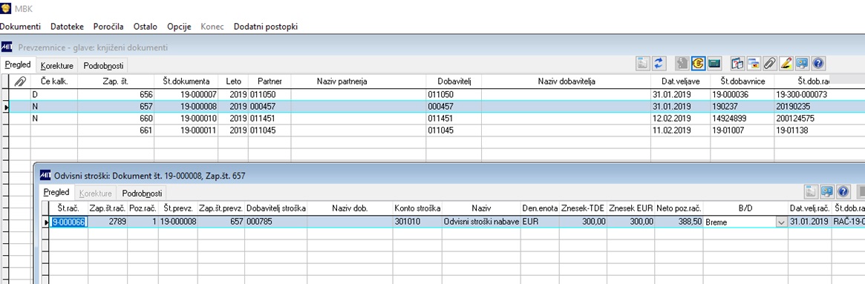This screenshot has width=865, height=284.
Task: Click the windows with question mark icon
Action: click(x=737, y=64)
